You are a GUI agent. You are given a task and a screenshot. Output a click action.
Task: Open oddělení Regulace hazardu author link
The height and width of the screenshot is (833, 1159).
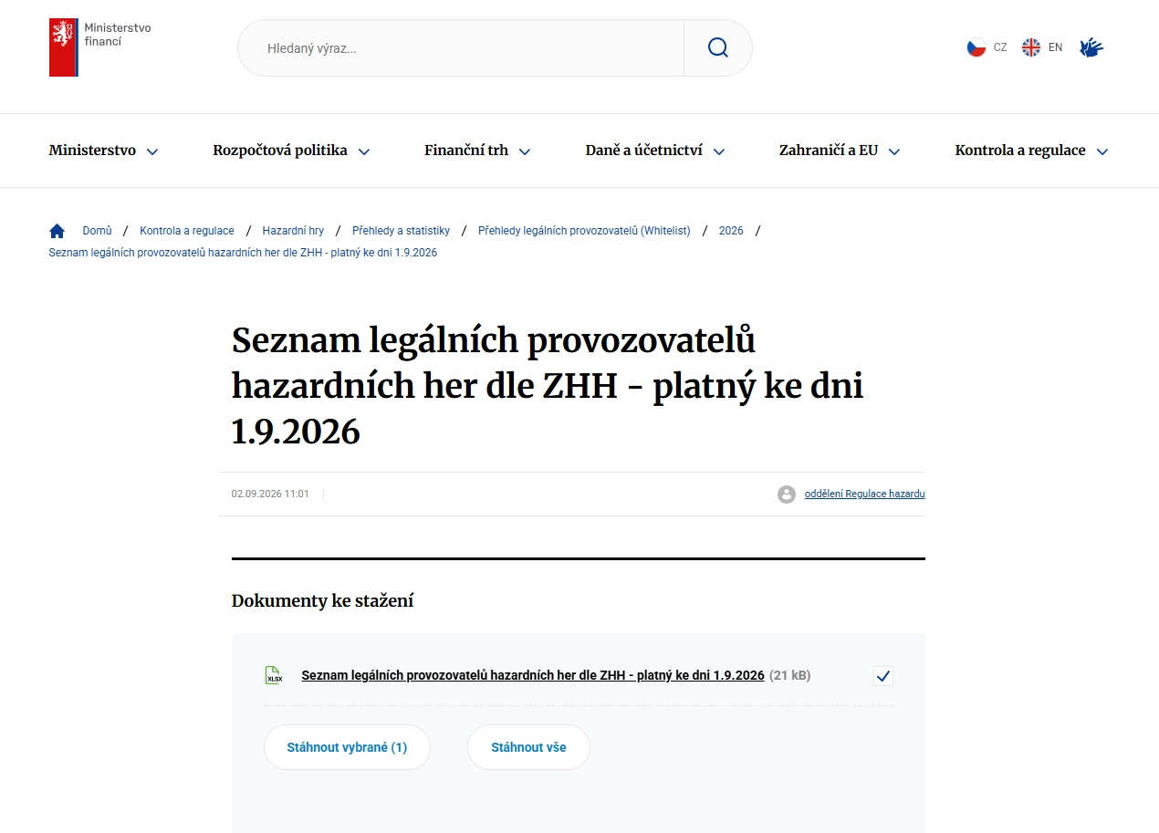tap(864, 494)
